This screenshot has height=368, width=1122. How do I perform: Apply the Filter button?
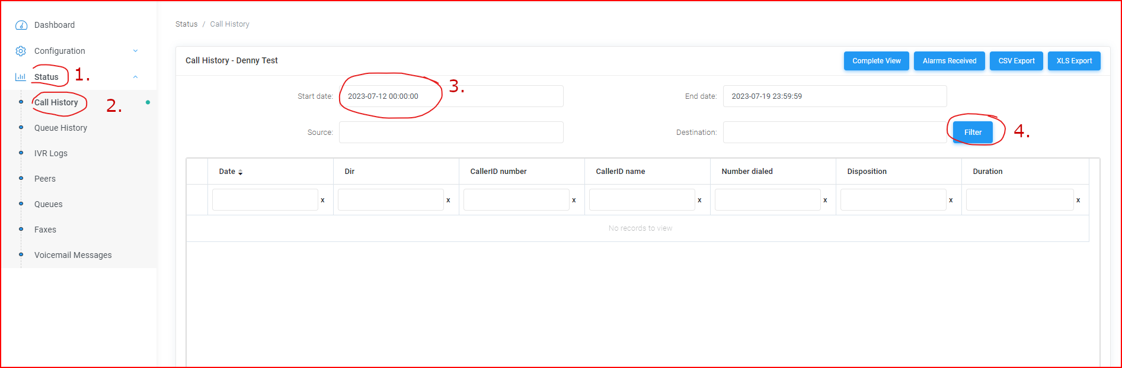[x=973, y=133]
